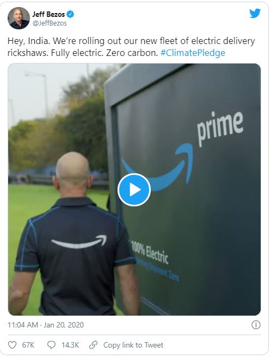Click the 67K likes count
The height and width of the screenshot is (359, 271).
click(x=28, y=345)
